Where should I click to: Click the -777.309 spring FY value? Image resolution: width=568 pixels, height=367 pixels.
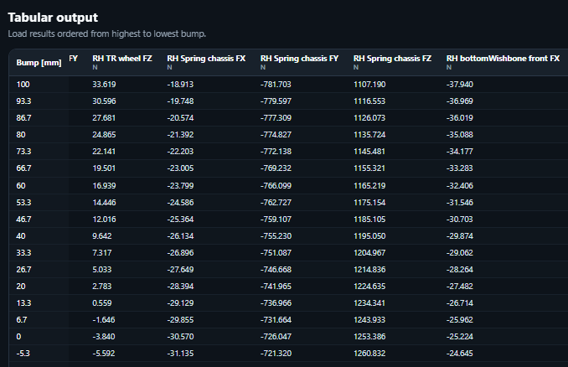[276, 118]
